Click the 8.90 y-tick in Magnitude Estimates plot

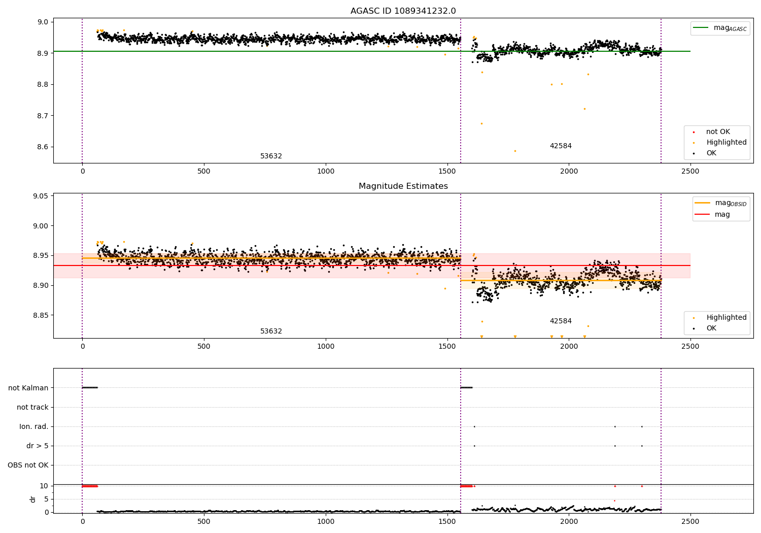pyautogui.click(x=41, y=286)
